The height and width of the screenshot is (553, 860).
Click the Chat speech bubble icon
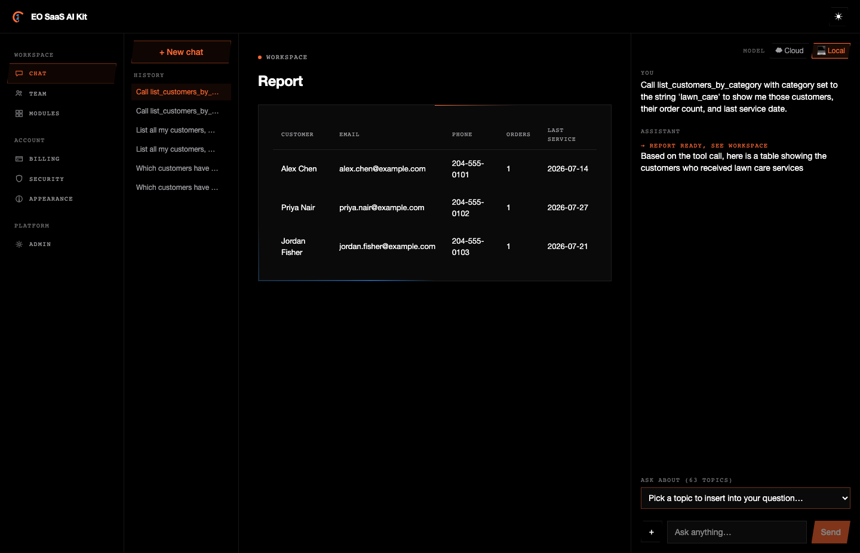[x=19, y=73]
